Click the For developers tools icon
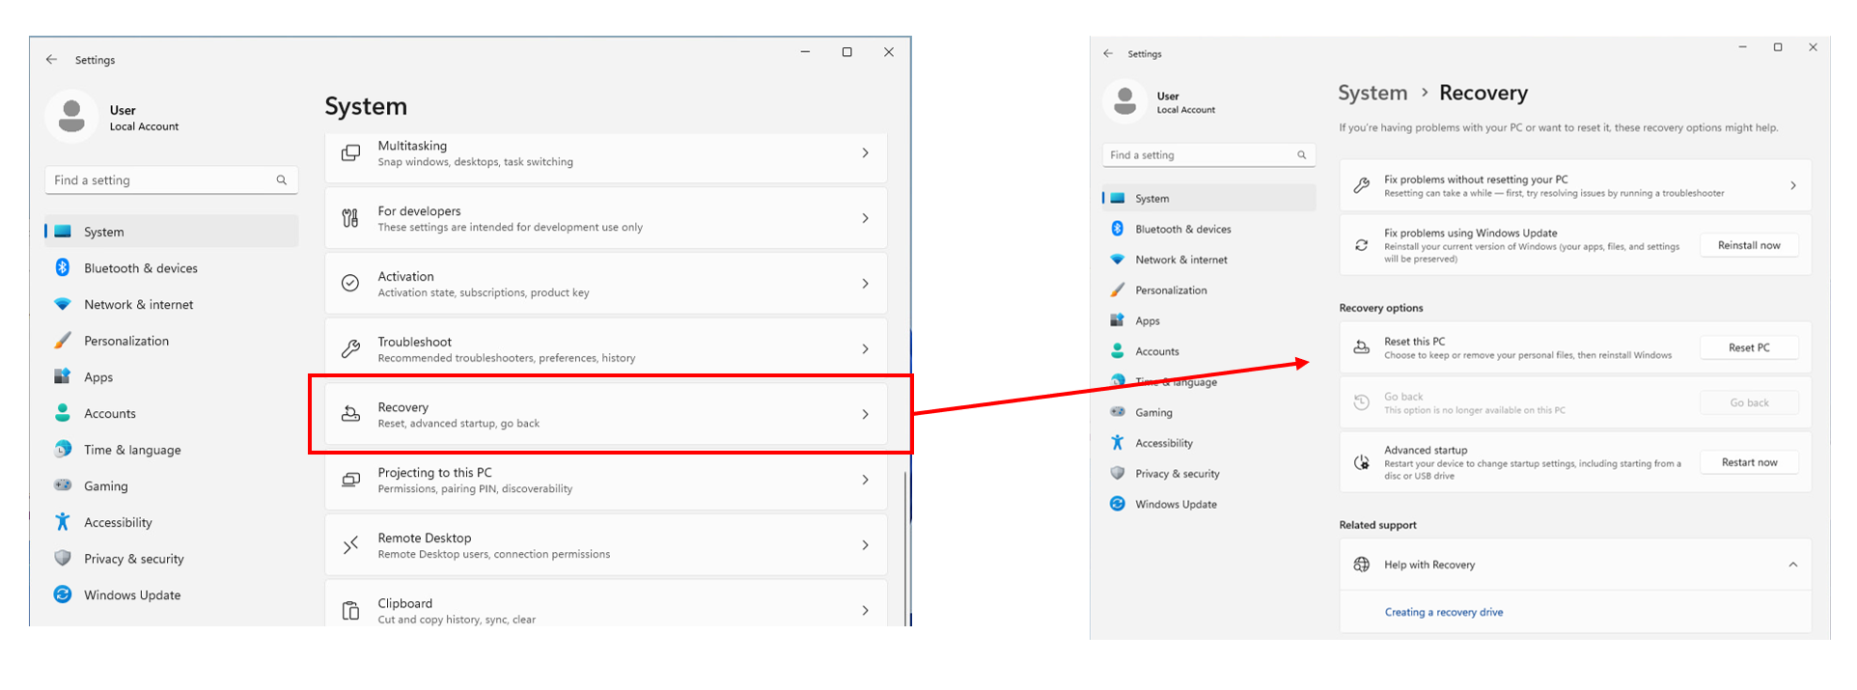 point(350,219)
